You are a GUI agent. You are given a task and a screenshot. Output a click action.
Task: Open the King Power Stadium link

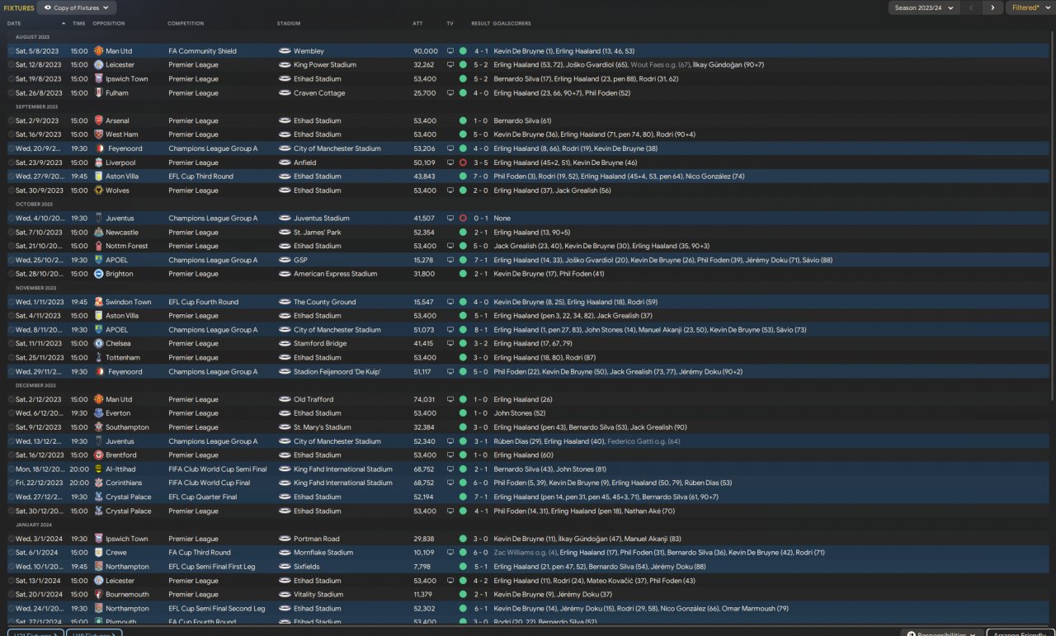325,65
